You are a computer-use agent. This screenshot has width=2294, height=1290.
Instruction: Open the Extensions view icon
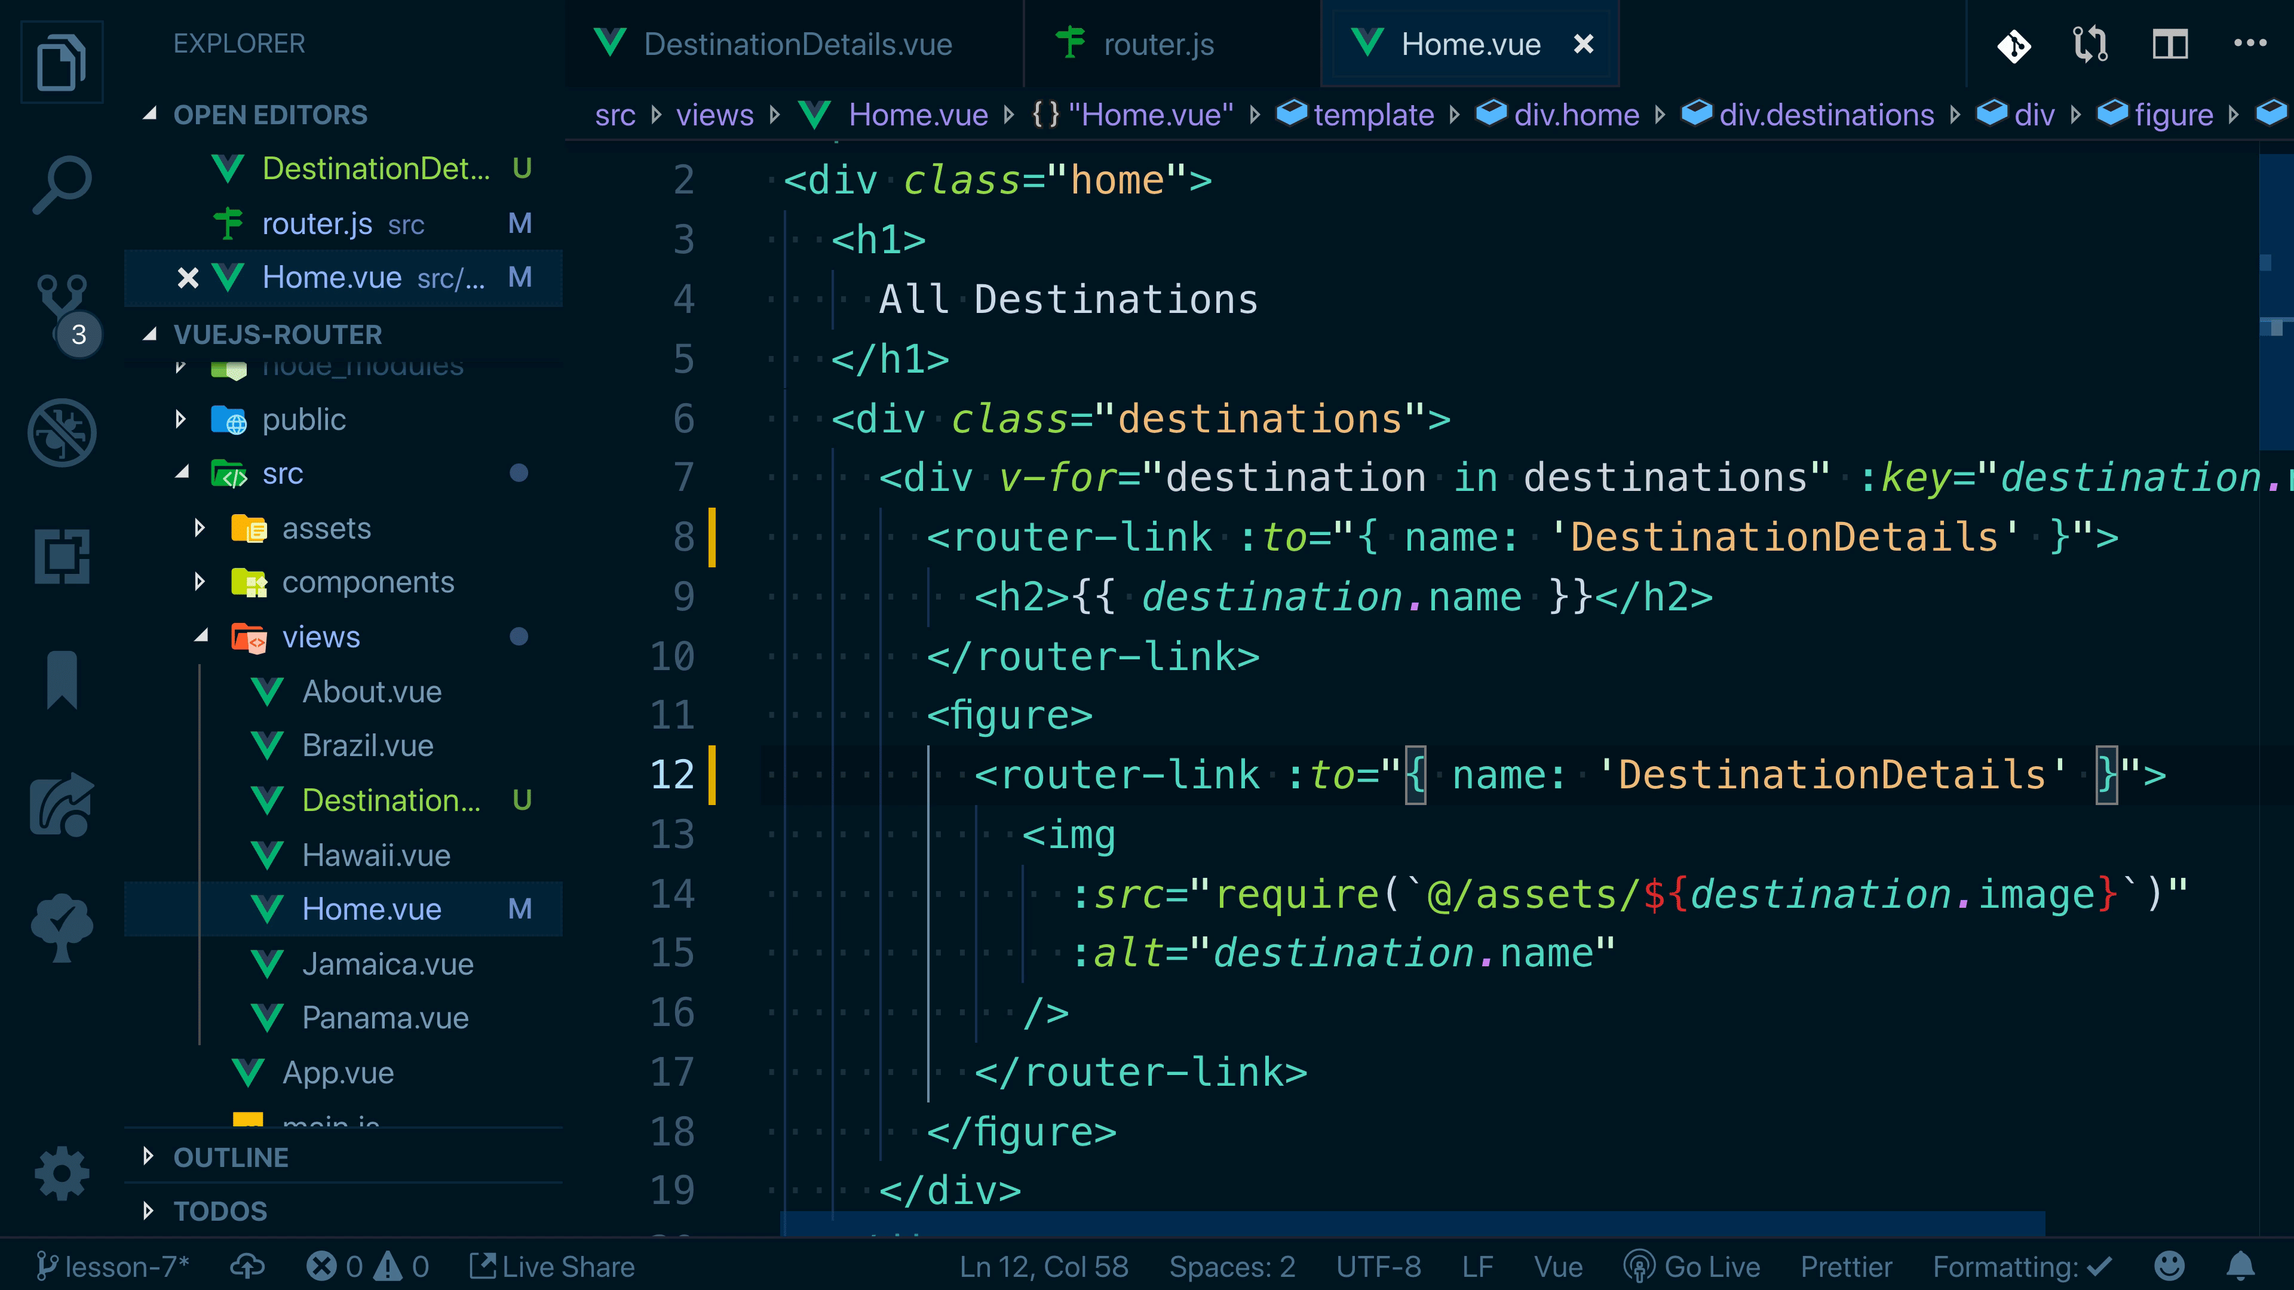pyautogui.click(x=62, y=557)
